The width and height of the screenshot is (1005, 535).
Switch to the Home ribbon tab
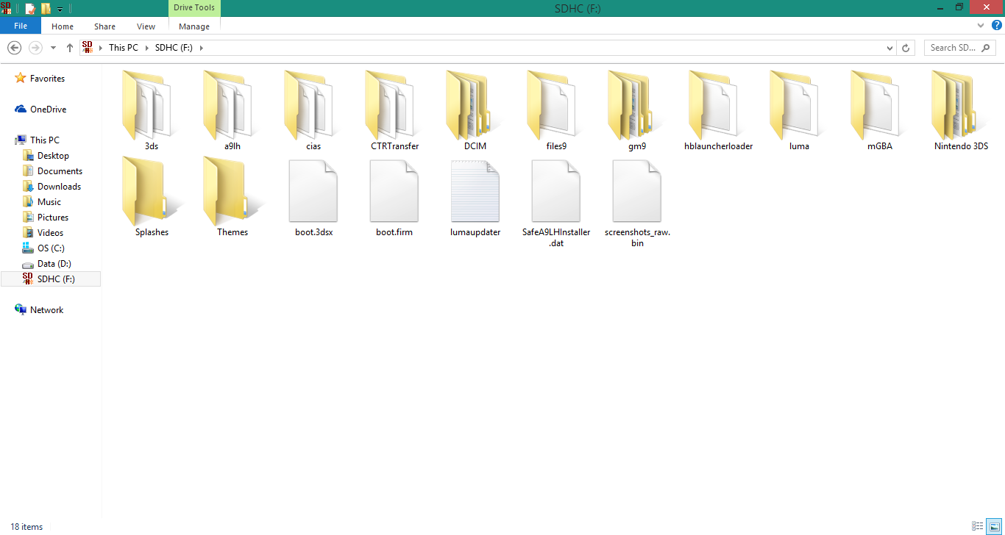(x=63, y=26)
